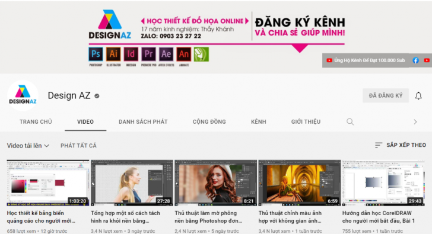The height and width of the screenshot is (234, 432).
Task: Toggle the Đã đăng ký subscribe button
Action: pos(386,95)
